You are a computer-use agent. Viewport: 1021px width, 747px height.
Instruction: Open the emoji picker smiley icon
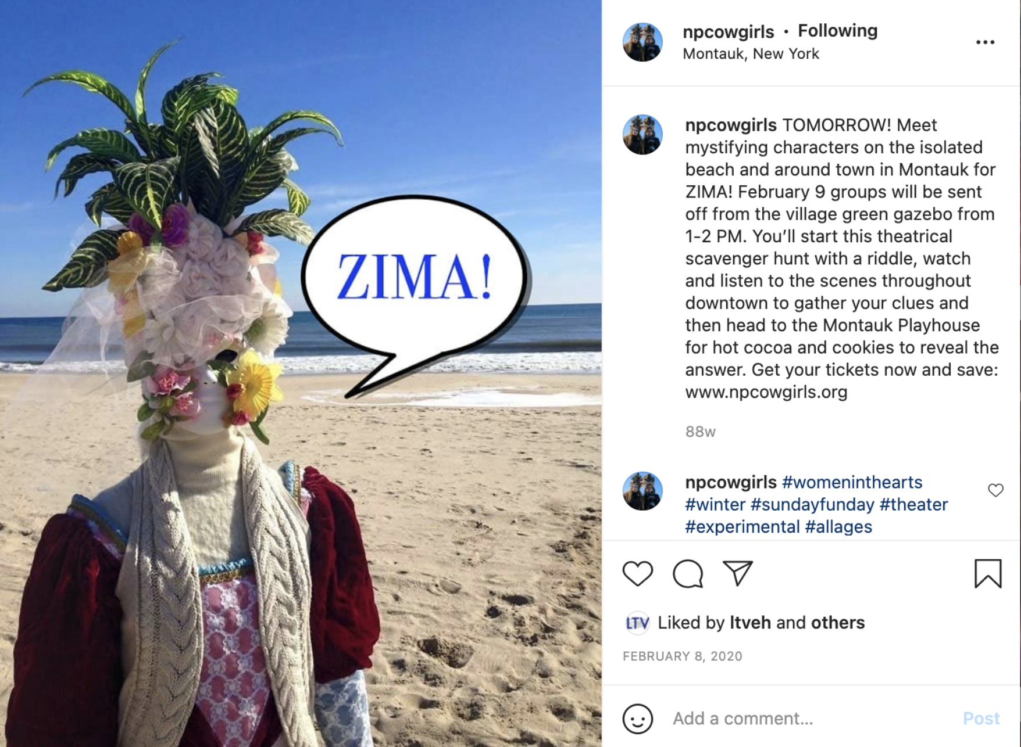(x=638, y=719)
